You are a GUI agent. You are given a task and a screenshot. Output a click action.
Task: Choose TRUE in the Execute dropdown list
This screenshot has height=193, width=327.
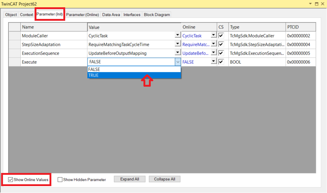(x=134, y=75)
